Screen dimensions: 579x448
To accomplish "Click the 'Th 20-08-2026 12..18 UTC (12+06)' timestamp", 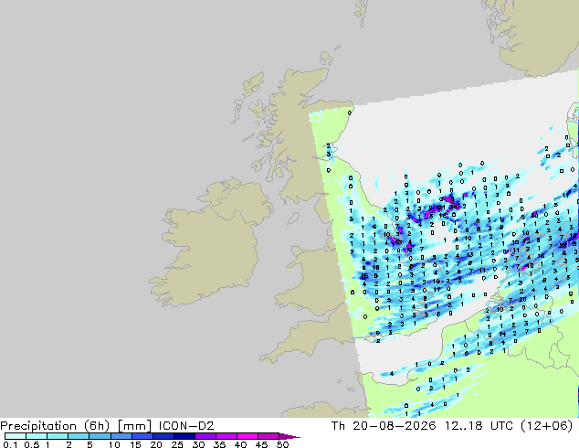I will (x=452, y=426).
